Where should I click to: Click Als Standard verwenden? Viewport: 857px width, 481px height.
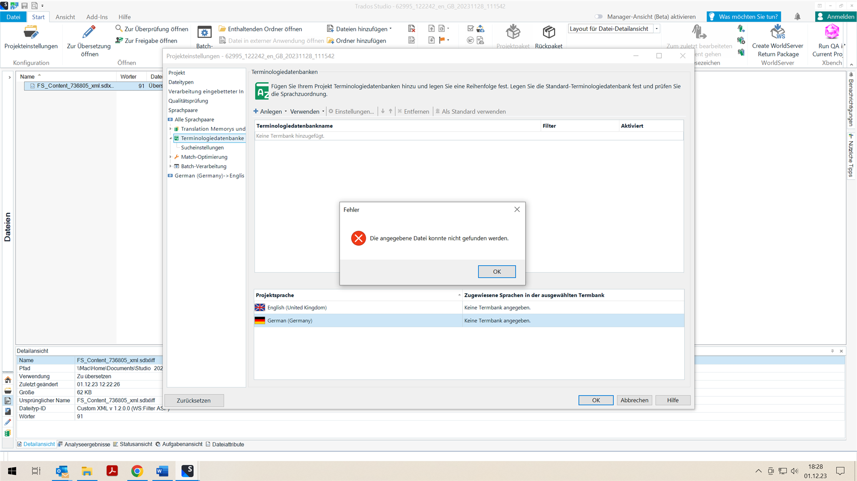point(470,112)
